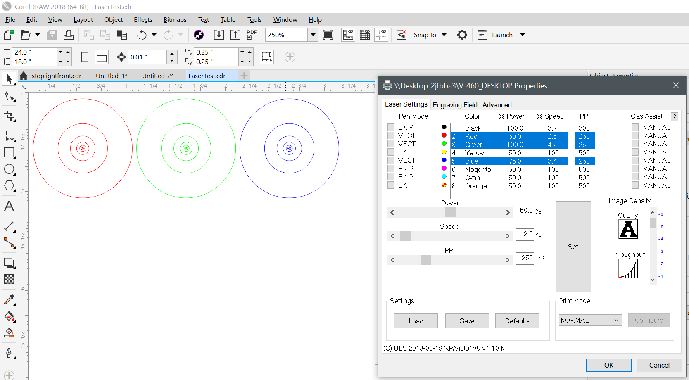Toggle Gas Assist checkbox for Green row
689x380 pixels.
pyautogui.click(x=635, y=144)
